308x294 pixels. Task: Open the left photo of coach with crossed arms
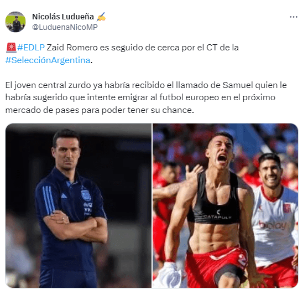(x=79, y=205)
